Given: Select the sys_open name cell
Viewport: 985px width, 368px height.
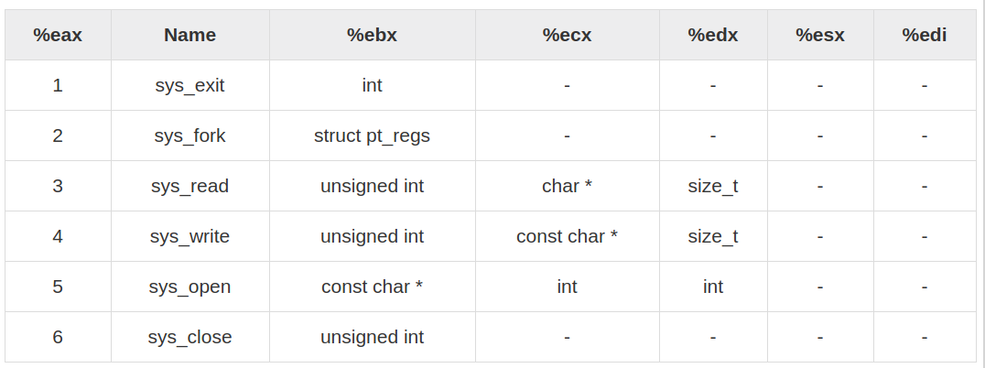Looking at the screenshot, I should (x=190, y=287).
